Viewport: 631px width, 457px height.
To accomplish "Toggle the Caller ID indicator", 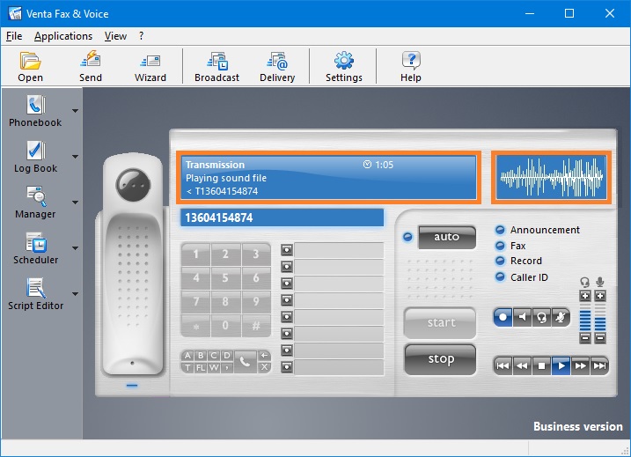I will [500, 277].
